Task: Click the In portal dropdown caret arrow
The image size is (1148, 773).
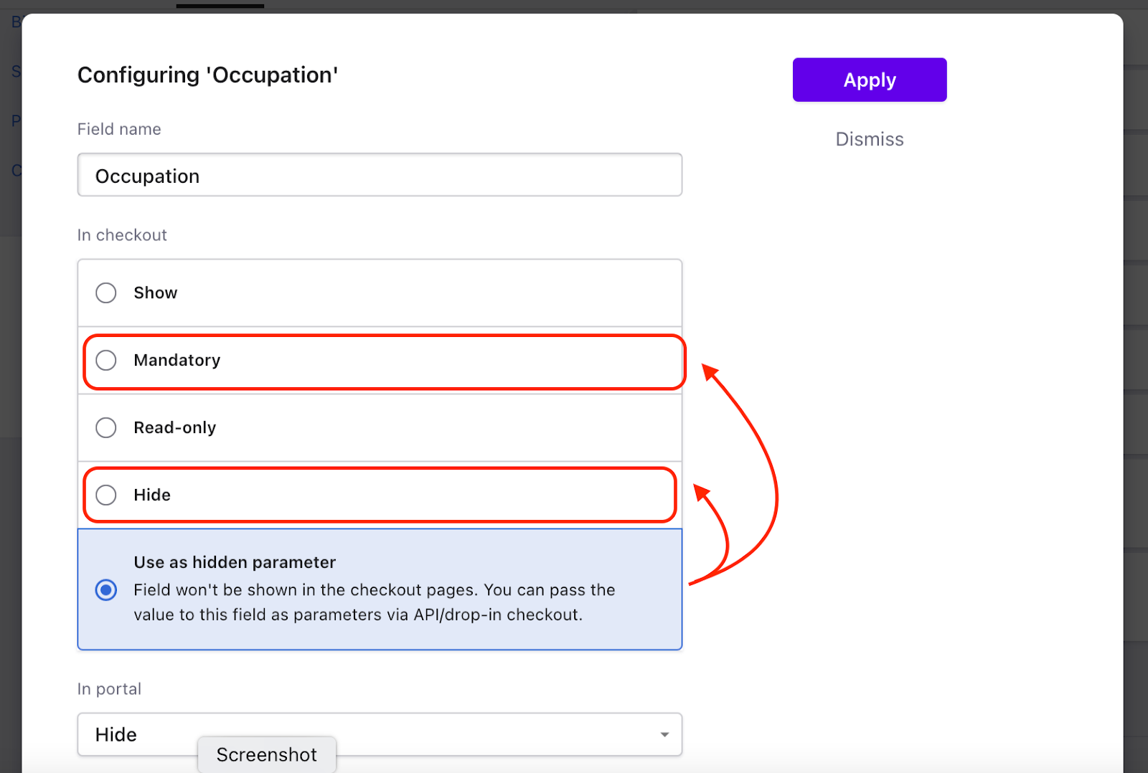Action: point(664,734)
